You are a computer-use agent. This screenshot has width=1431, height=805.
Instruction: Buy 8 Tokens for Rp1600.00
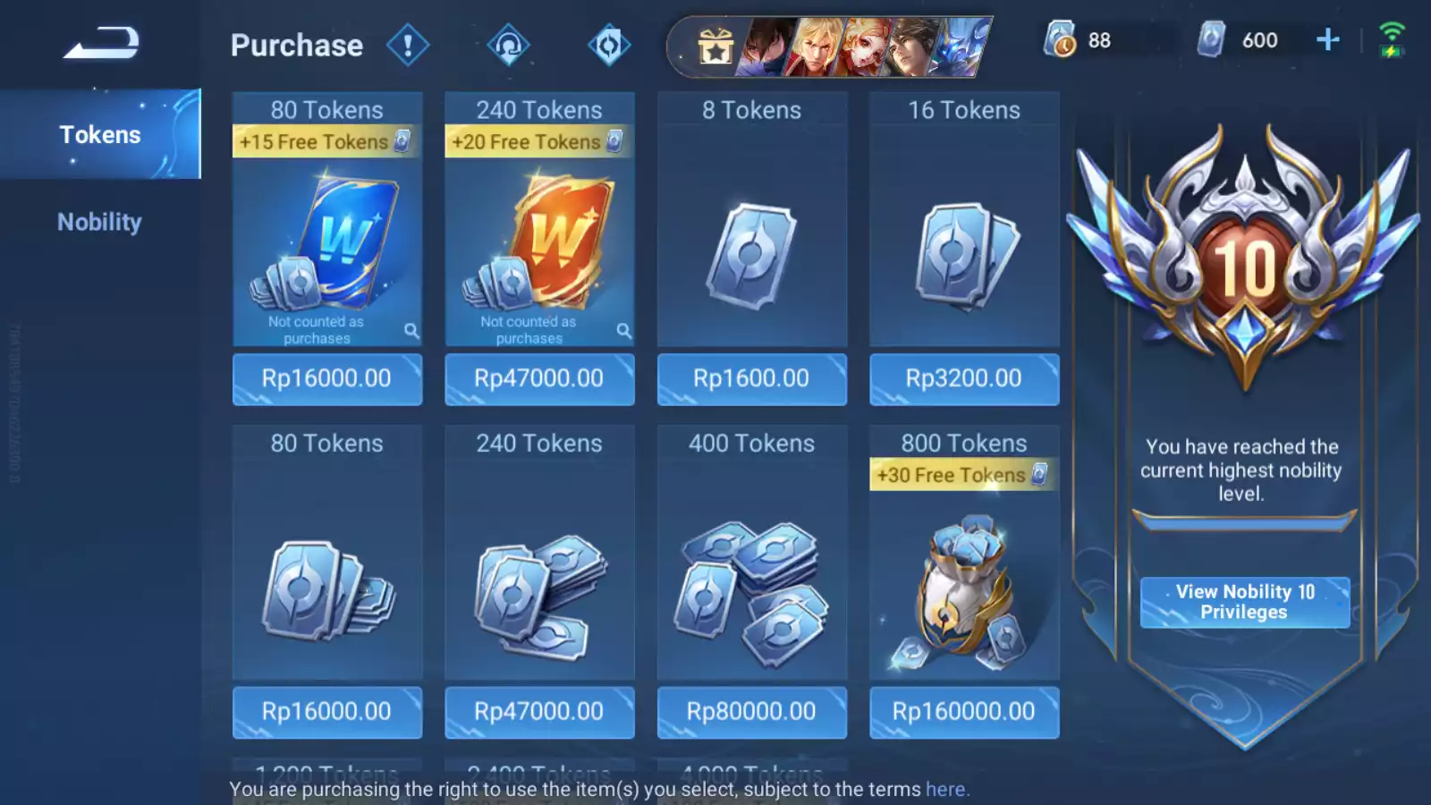[x=752, y=378]
